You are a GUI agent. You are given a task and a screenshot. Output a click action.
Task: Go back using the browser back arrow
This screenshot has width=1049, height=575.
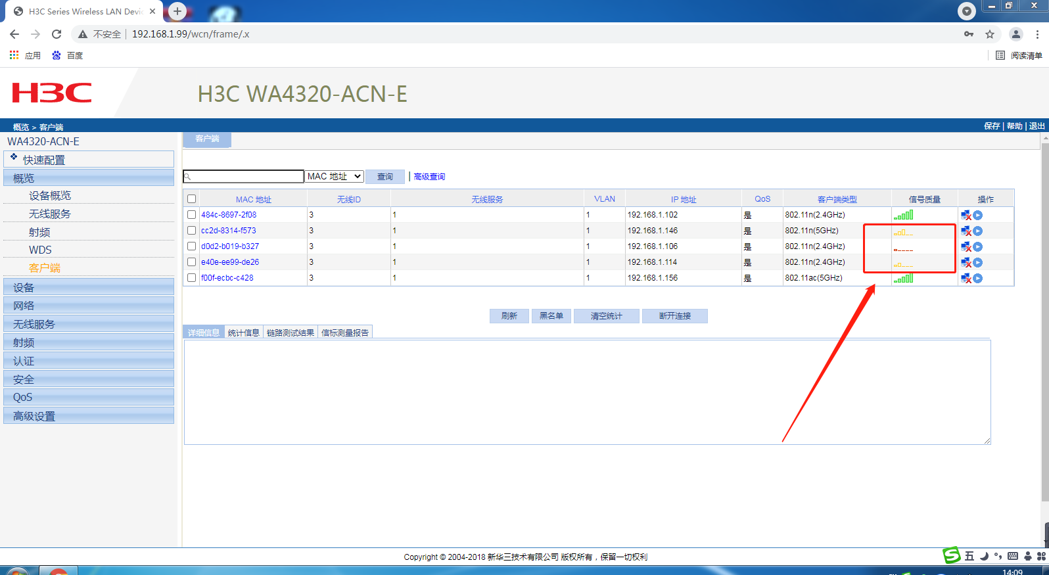[x=14, y=34]
